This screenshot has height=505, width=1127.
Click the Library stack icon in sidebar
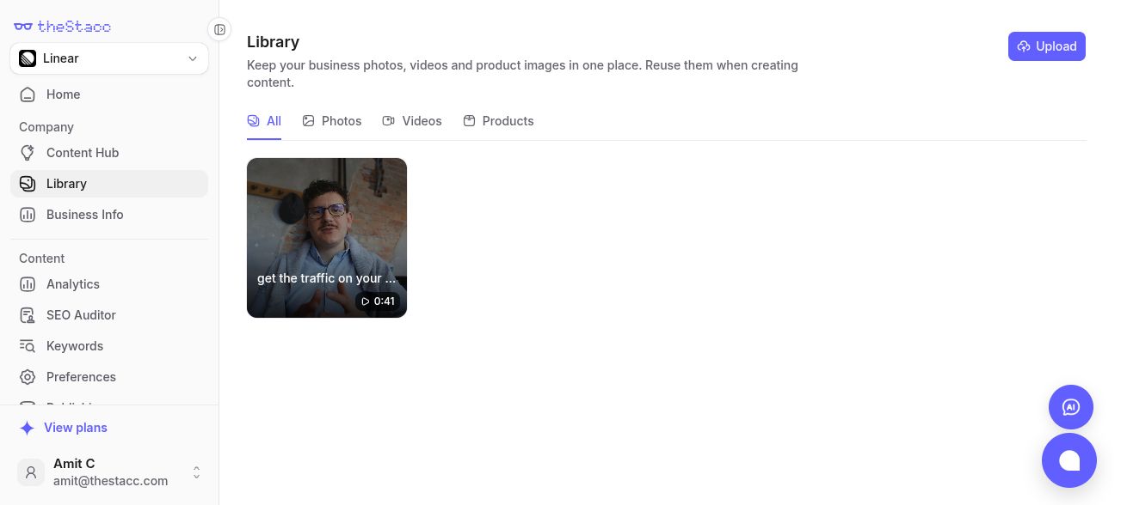pos(28,184)
